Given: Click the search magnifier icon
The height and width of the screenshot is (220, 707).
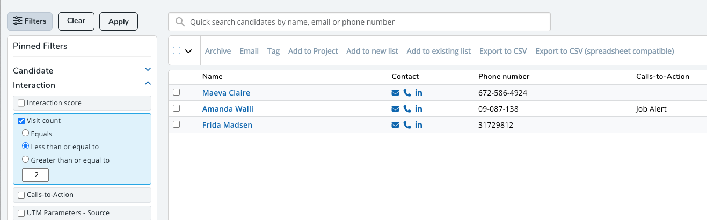Looking at the screenshot, I should (x=180, y=22).
